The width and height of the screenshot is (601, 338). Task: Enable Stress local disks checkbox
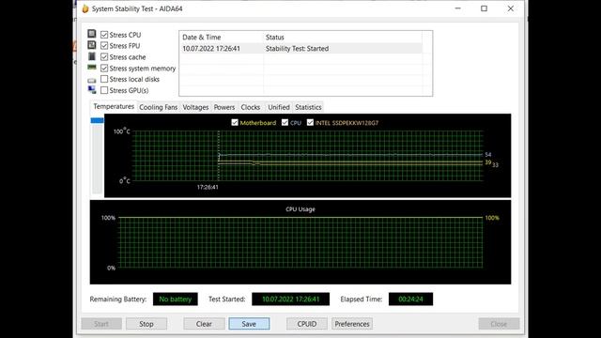tap(104, 79)
